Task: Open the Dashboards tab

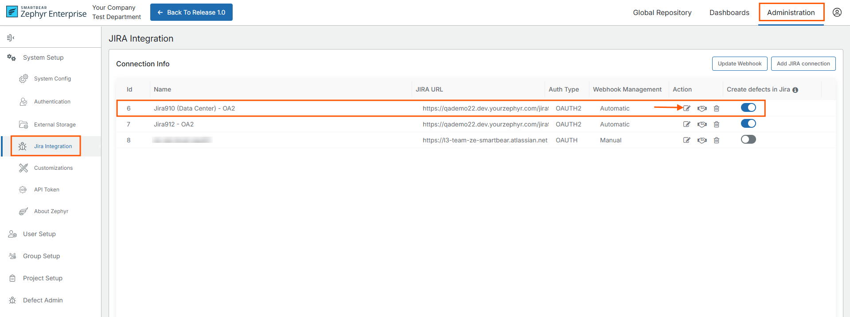Action: click(729, 12)
